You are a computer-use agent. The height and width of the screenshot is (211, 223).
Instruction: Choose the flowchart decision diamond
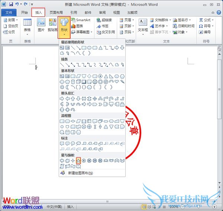pyautogui.click(x=73, y=121)
